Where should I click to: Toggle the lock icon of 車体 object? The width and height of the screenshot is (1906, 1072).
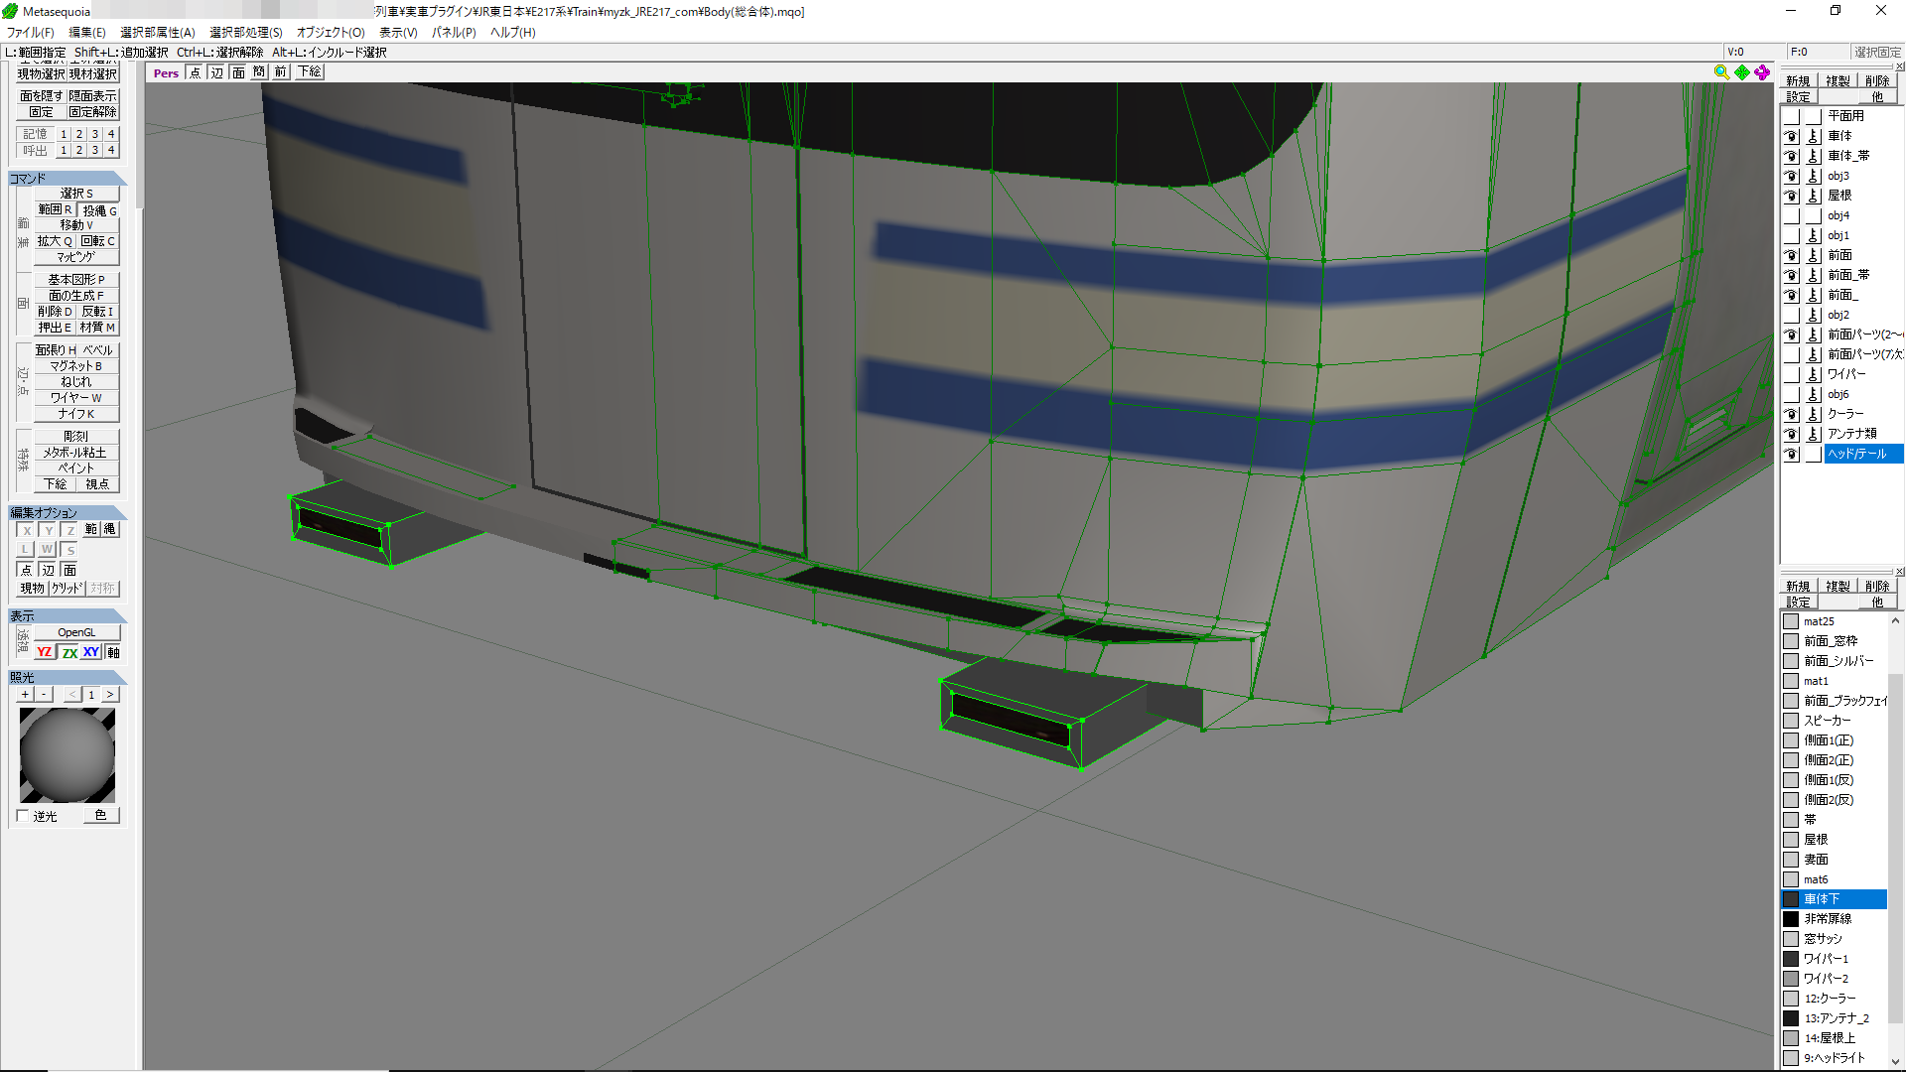click(1814, 136)
